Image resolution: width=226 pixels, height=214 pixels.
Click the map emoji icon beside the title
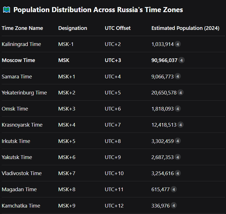click(x=6, y=10)
